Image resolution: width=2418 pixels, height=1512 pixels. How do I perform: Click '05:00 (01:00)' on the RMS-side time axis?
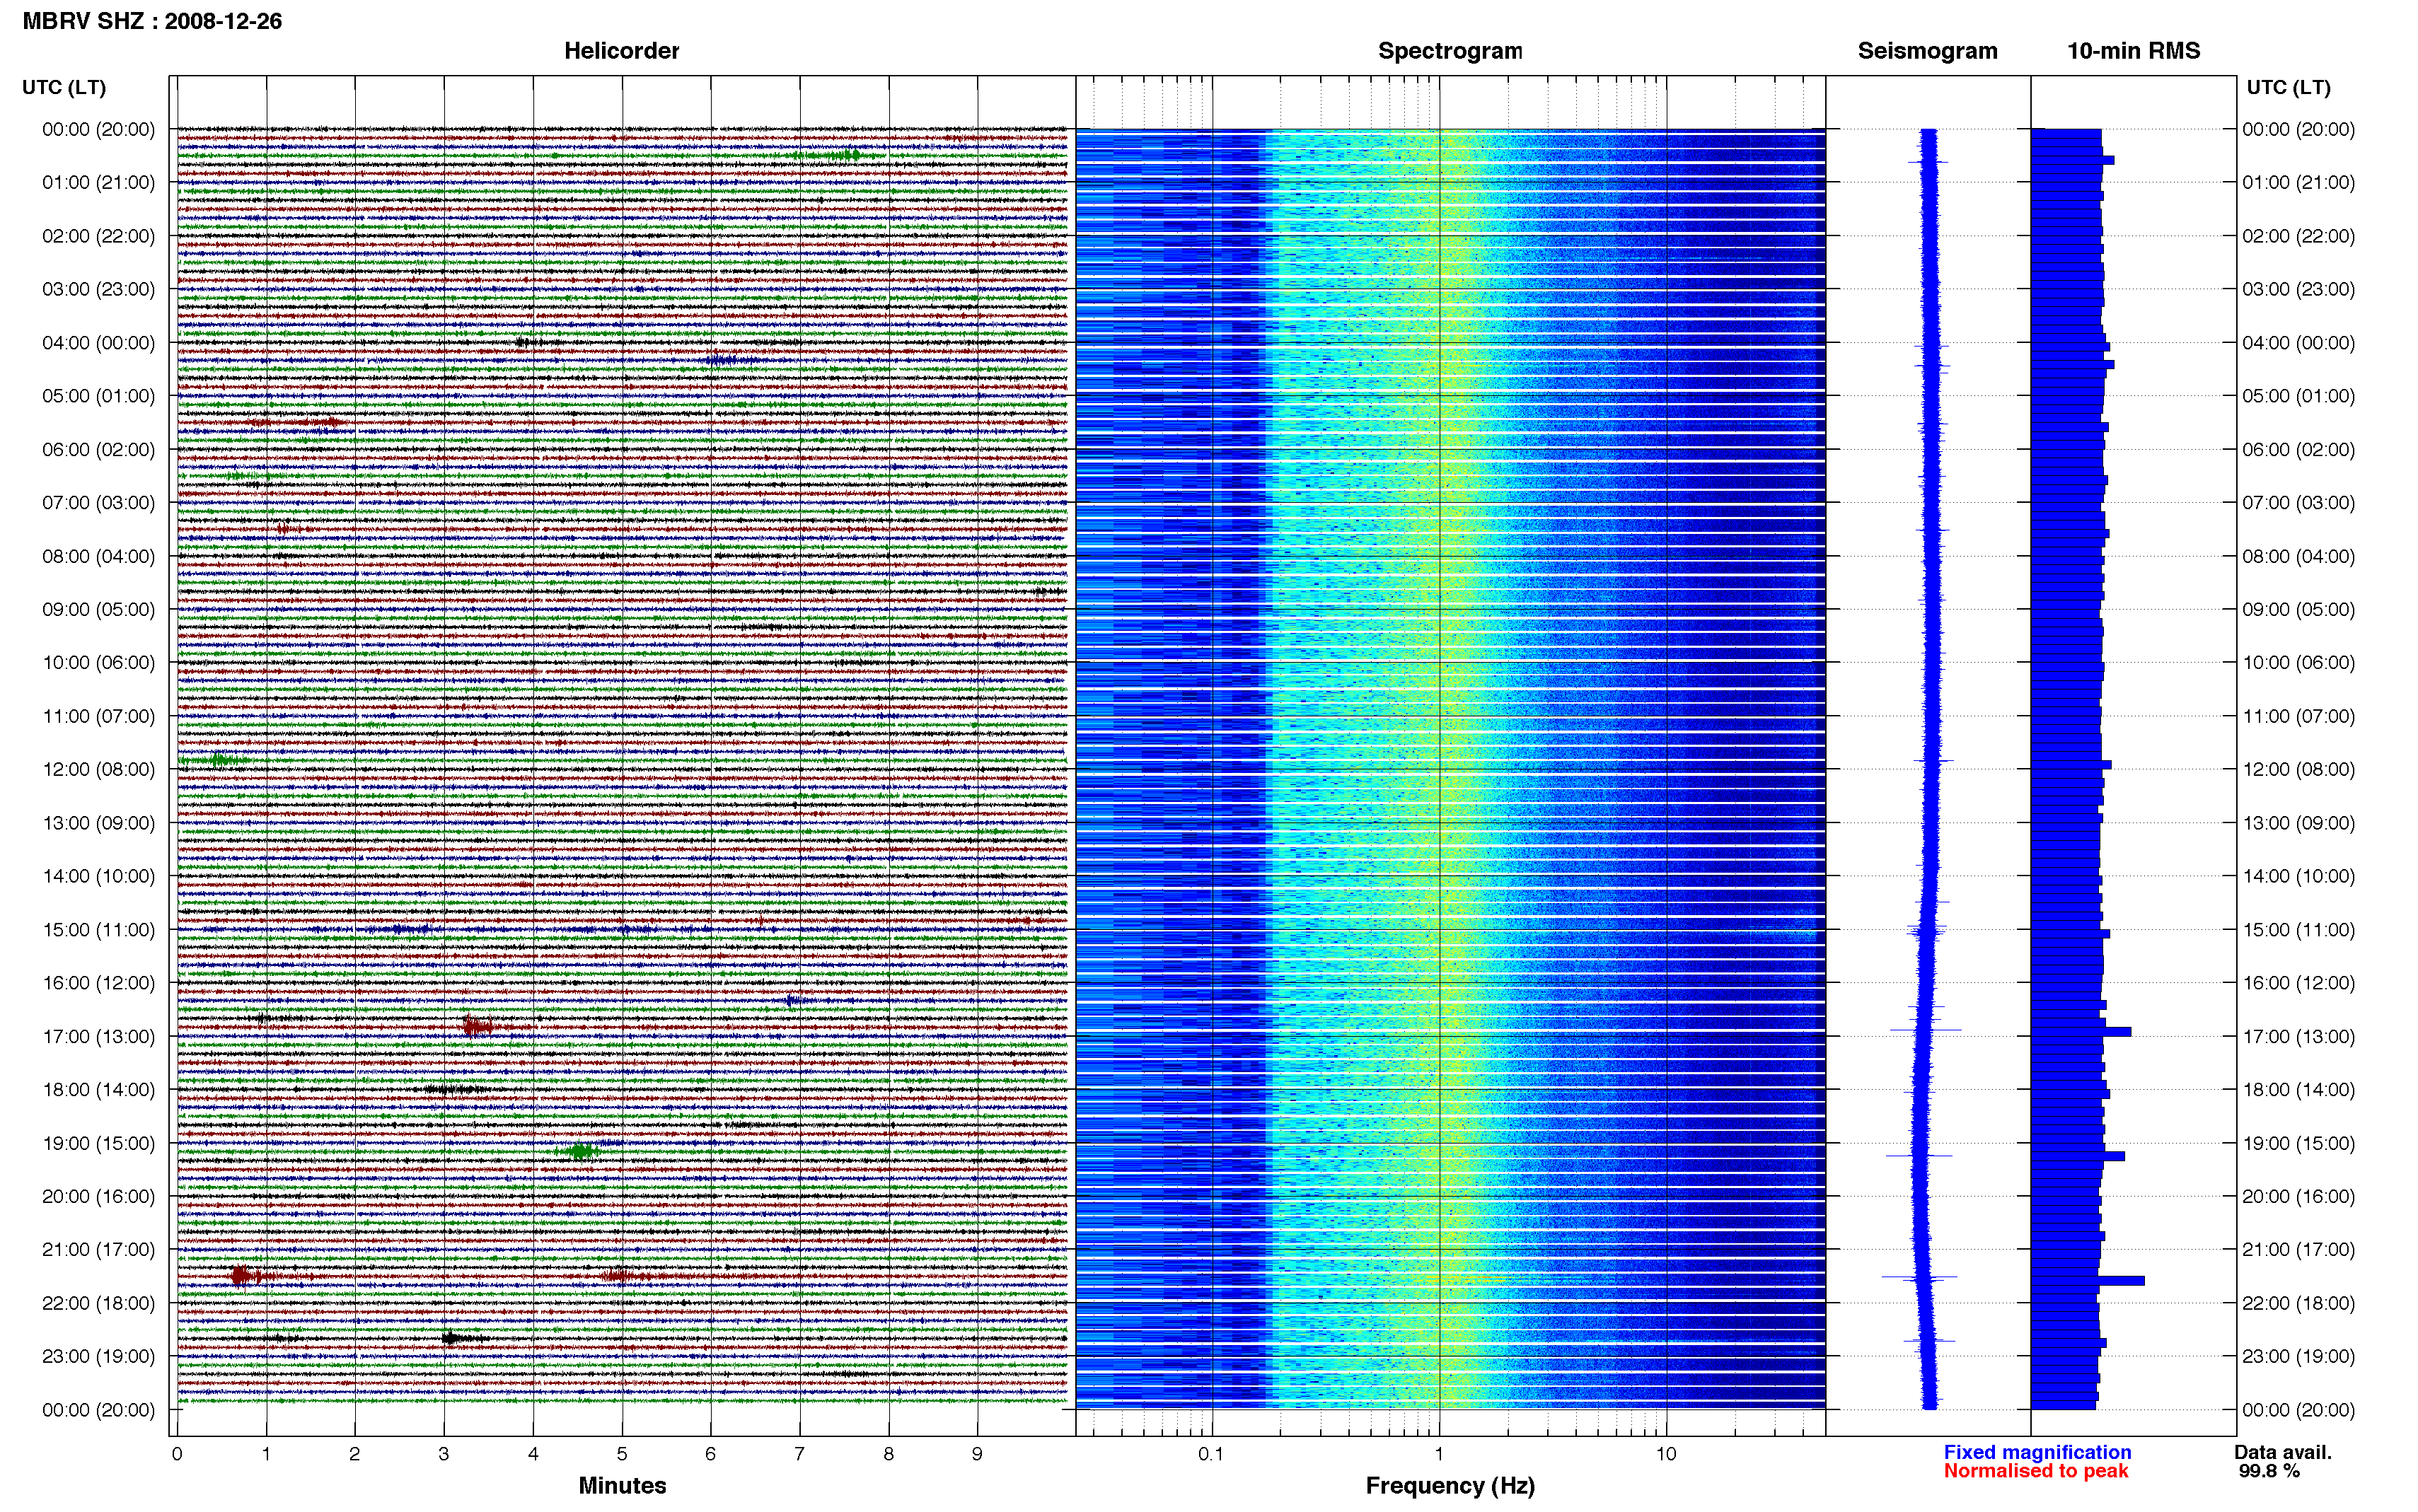tap(2298, 396)
